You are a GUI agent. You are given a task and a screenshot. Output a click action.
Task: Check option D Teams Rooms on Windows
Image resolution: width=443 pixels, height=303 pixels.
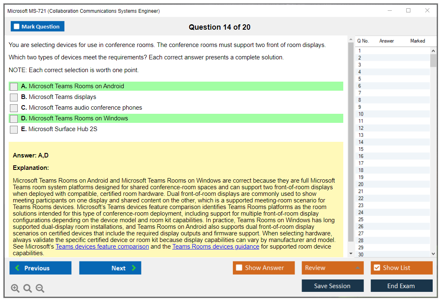(x=14, y=119)
